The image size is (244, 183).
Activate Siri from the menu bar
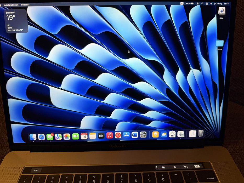211,4
